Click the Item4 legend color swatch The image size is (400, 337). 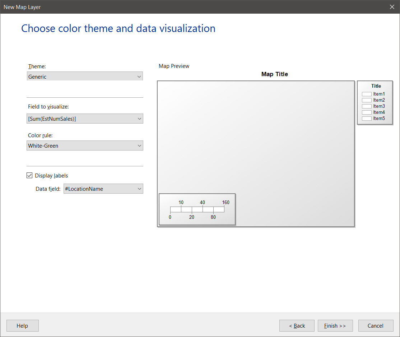(367, 112)
